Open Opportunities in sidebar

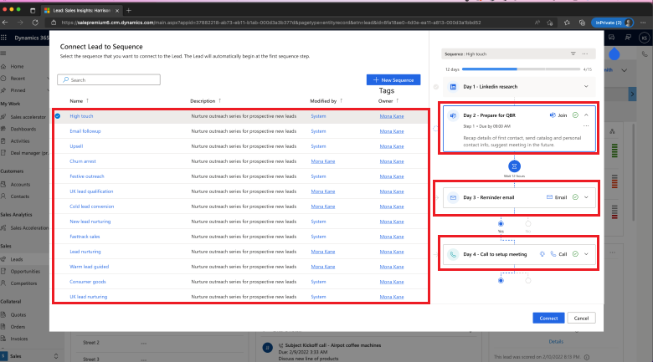coord(25,272)
